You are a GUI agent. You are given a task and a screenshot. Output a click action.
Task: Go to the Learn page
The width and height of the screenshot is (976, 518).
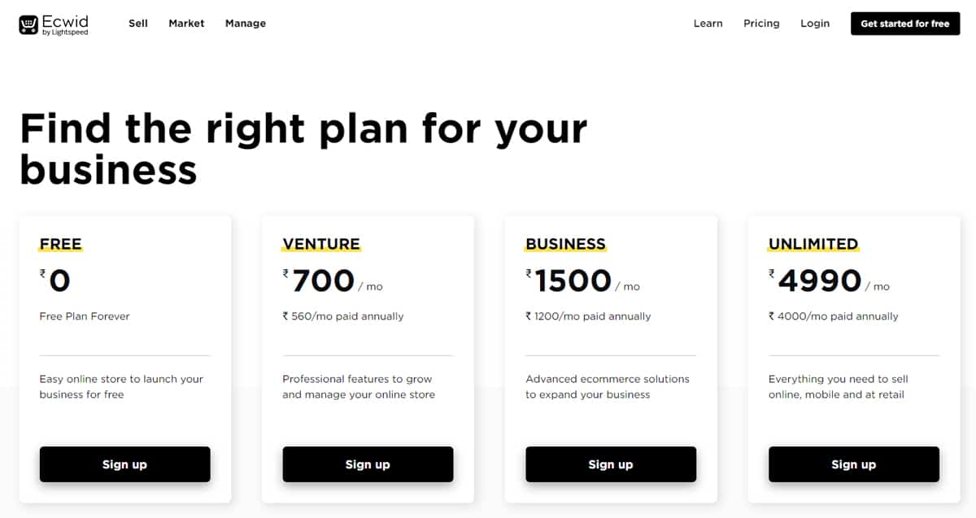[x=708, y=24]
